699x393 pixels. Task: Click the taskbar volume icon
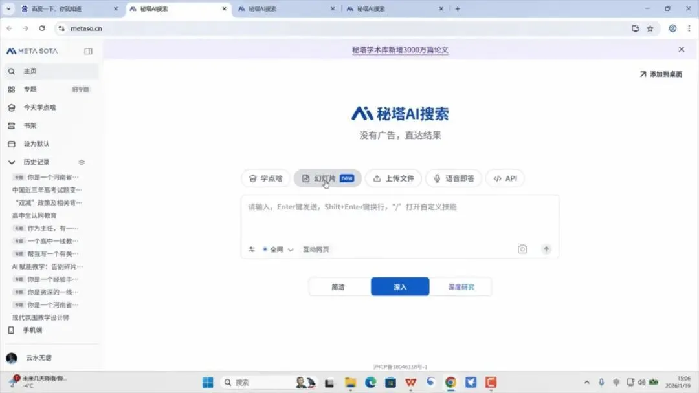coord(641,382)
